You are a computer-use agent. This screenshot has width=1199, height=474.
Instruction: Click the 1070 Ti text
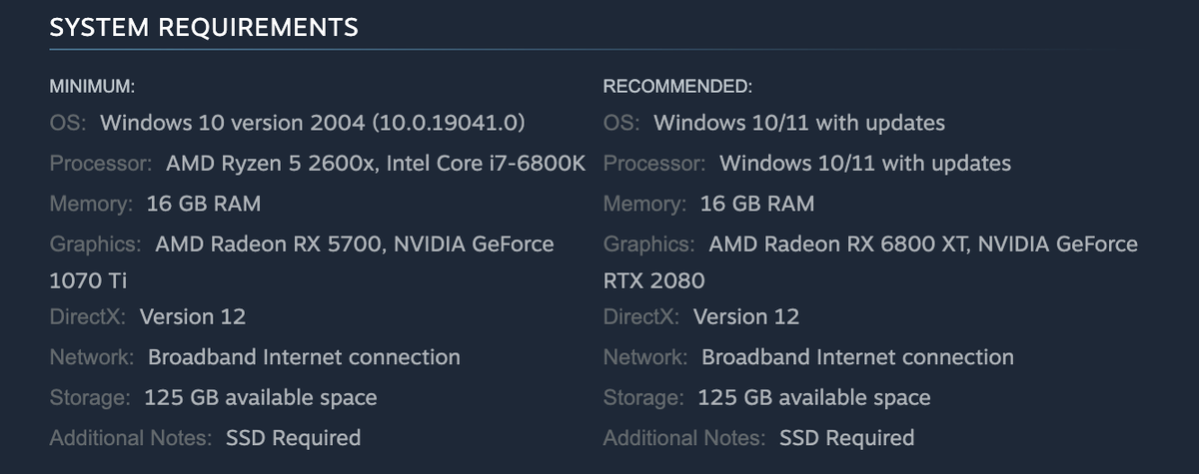click(87, 280)
